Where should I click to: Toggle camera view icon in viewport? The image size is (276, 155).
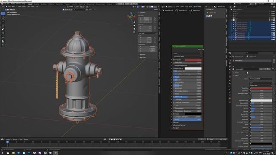134,29
